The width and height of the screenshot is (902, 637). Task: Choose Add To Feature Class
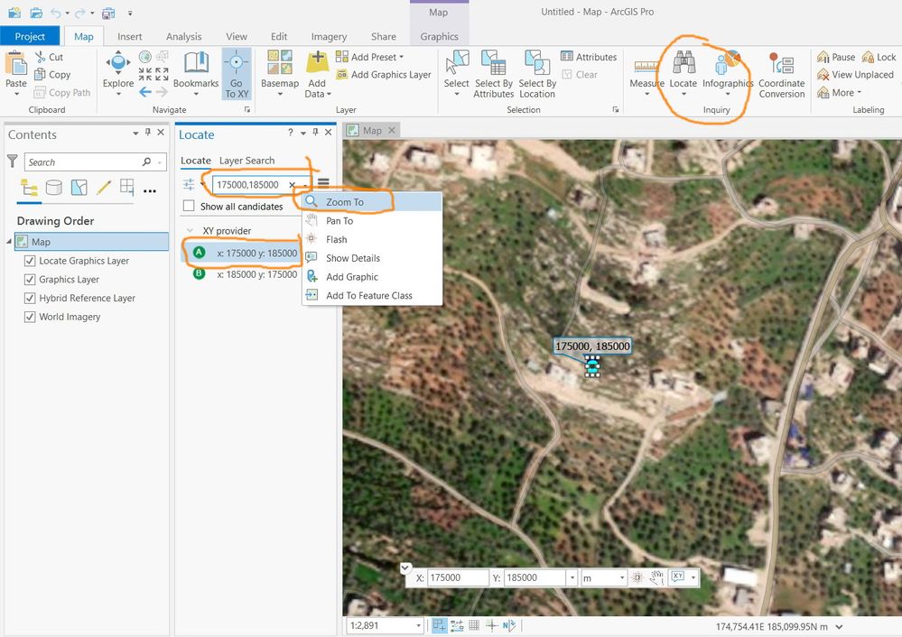(x=372, y=296)
